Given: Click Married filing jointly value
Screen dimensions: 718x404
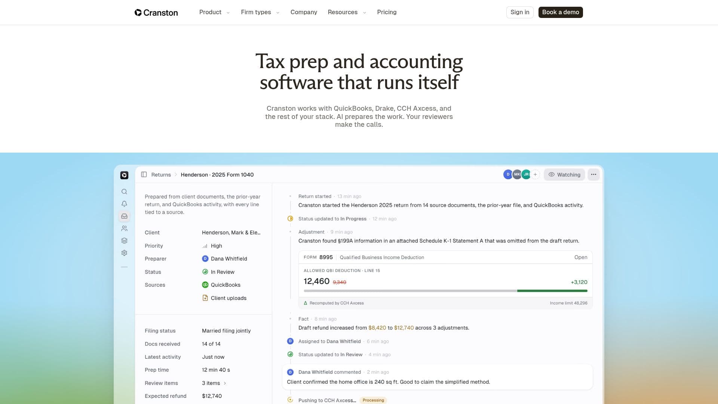Looking at the screenshot, I should pos(226,331).
